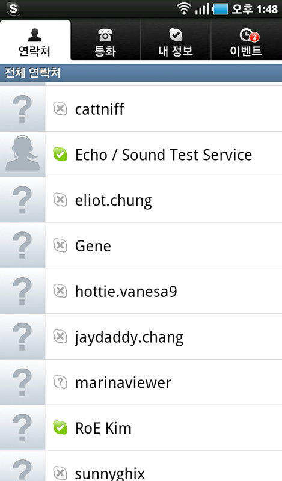
Task: Tap the Wi-Fi icon in status bar
Action: pos(184,8)
